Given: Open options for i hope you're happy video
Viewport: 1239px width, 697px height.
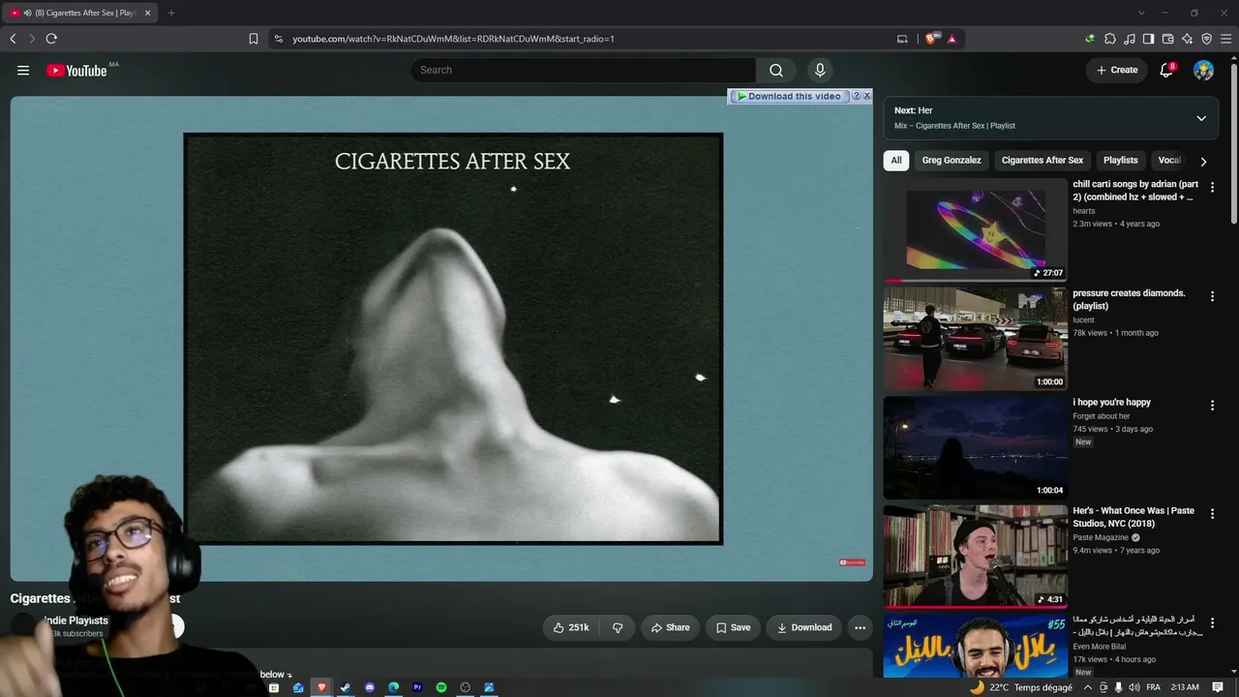Looking at the screenshot, I should tap(1212, 406).
